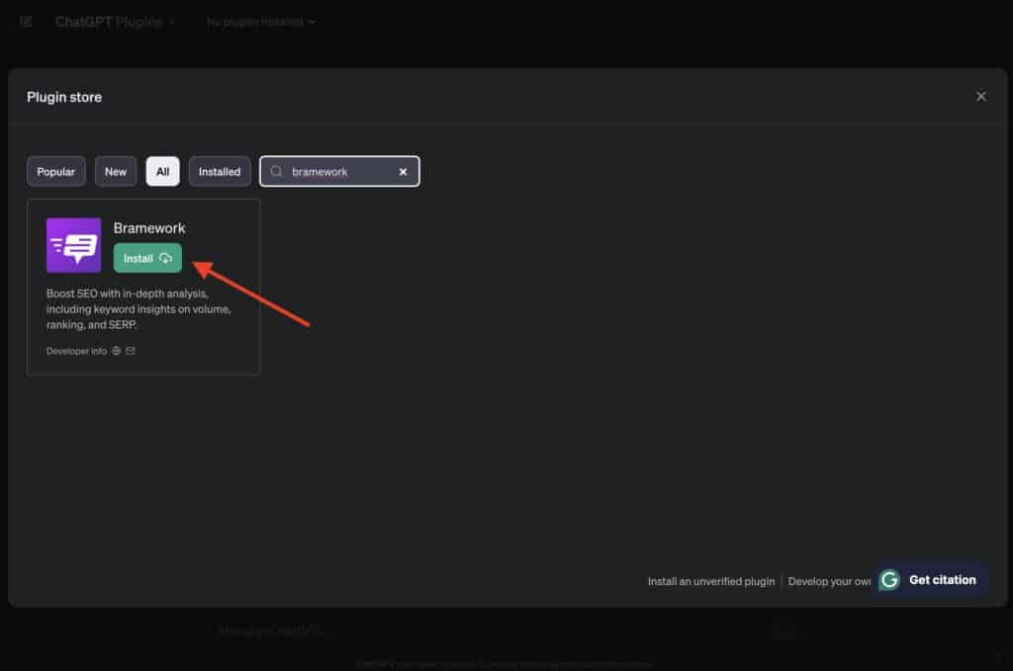Image resolution: width=1013 pixels, height=671 pixels.
Task: Click the Grammarly G logo icon
Action: [x=889, y=580]
